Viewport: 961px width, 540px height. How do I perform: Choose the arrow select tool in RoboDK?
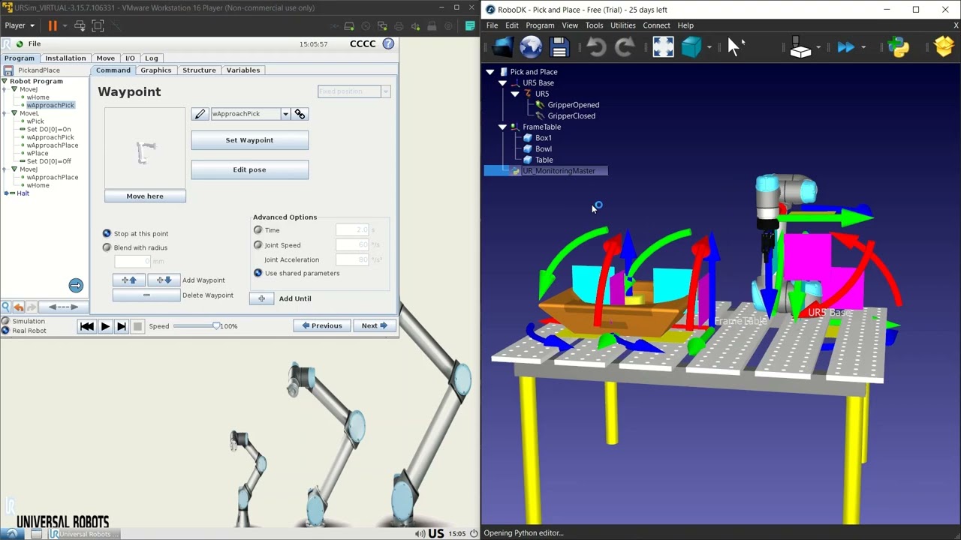(734, 47)
